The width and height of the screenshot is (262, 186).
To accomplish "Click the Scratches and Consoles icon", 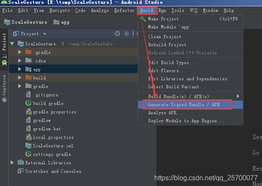I will tap(21, 171).
